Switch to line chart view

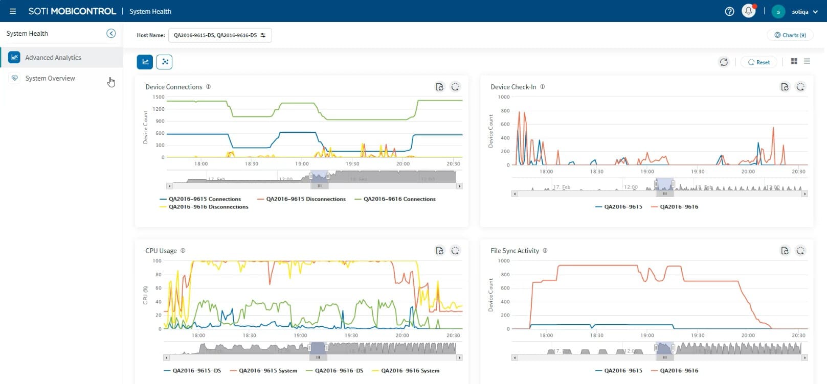[145, 62]
